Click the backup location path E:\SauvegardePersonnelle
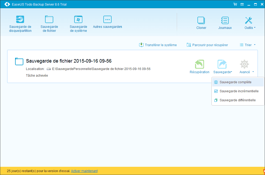Image resolution: width=265 pixels, height=175 pixels. pos(101,69)
